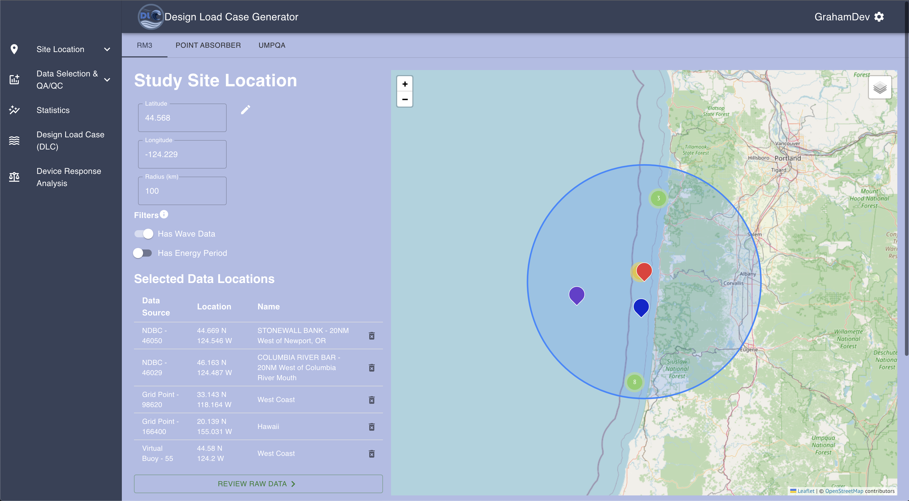
Task: Open the green cluster marker labeled 8
Action: pyautogui.click(x=634, y=382)
